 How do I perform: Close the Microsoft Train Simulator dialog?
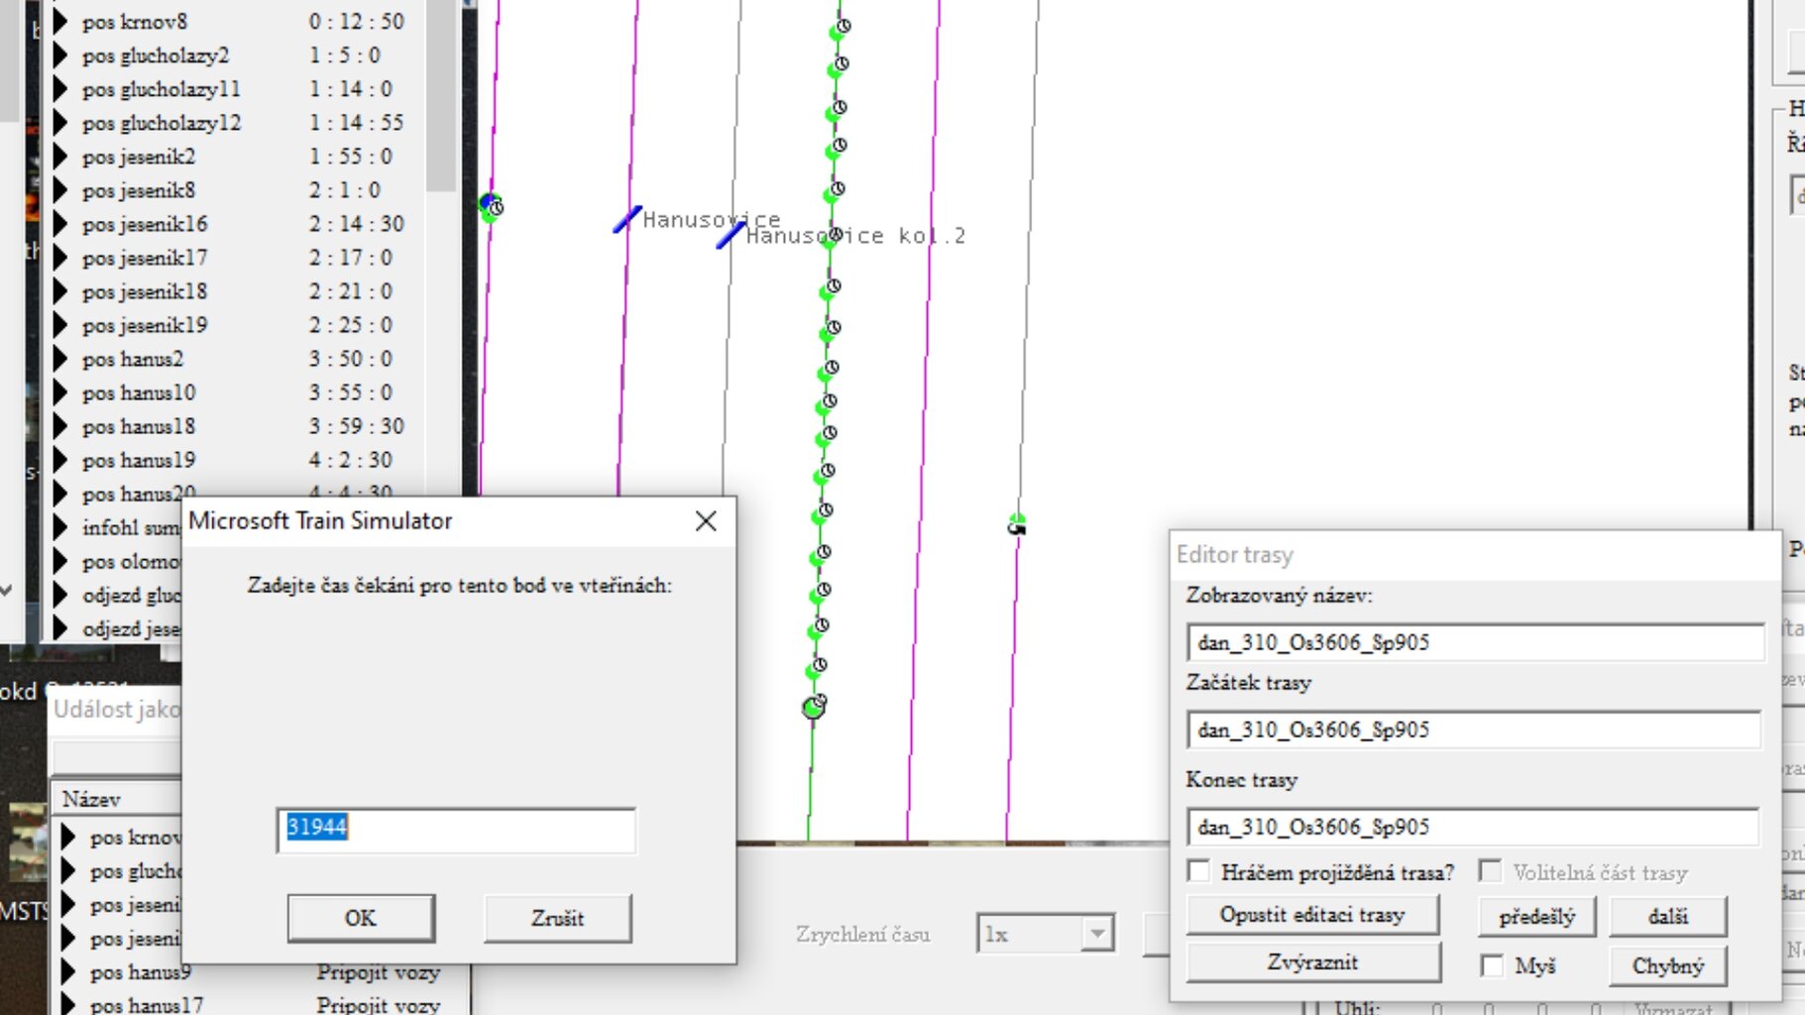pyautogui.click(x=706, y=521)
